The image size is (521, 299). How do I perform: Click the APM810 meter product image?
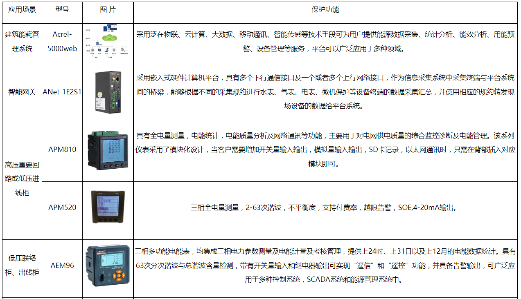coord(108,149)
